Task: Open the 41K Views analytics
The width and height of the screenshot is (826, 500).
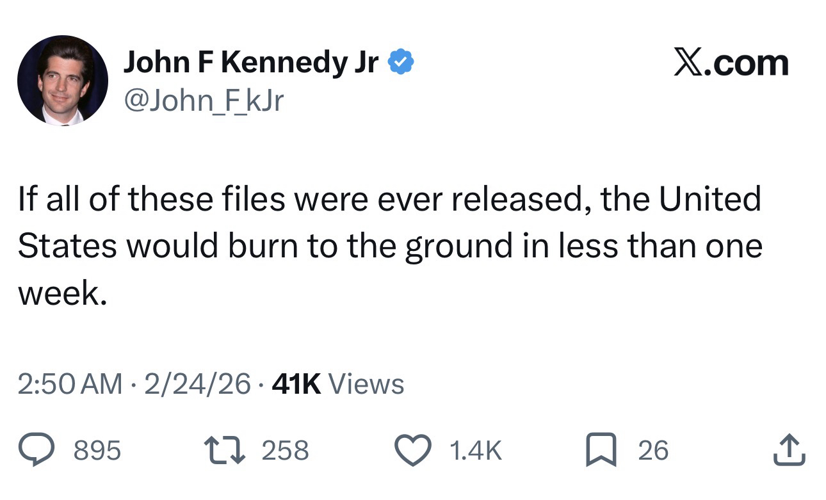Action: 338,384
